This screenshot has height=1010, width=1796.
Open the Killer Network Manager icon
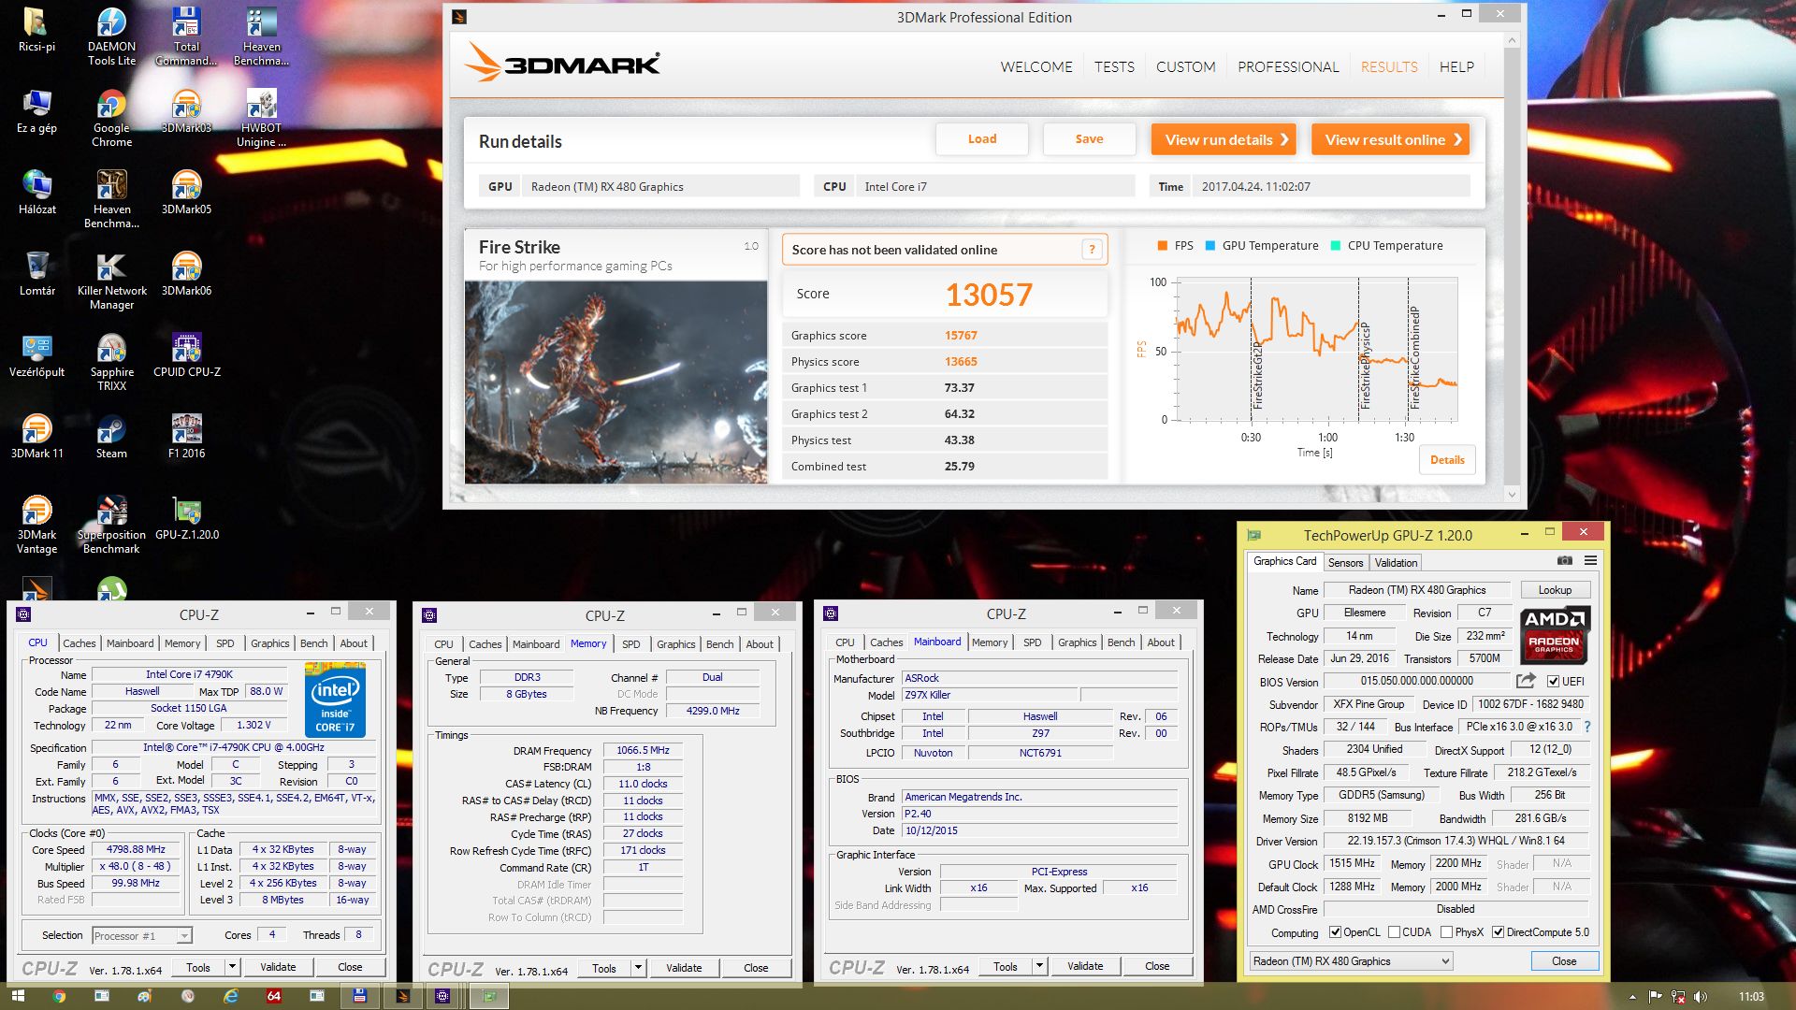click(x=111, y=281)
